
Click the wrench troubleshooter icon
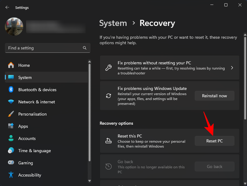tap(109, 68)
